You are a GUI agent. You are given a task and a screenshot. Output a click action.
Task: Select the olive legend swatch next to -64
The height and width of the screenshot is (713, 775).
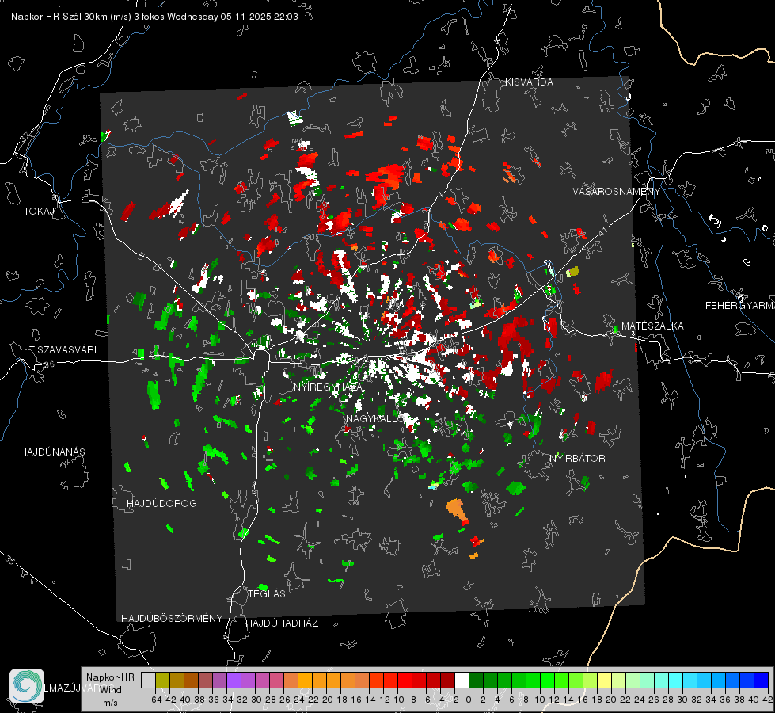pos(162,680)
